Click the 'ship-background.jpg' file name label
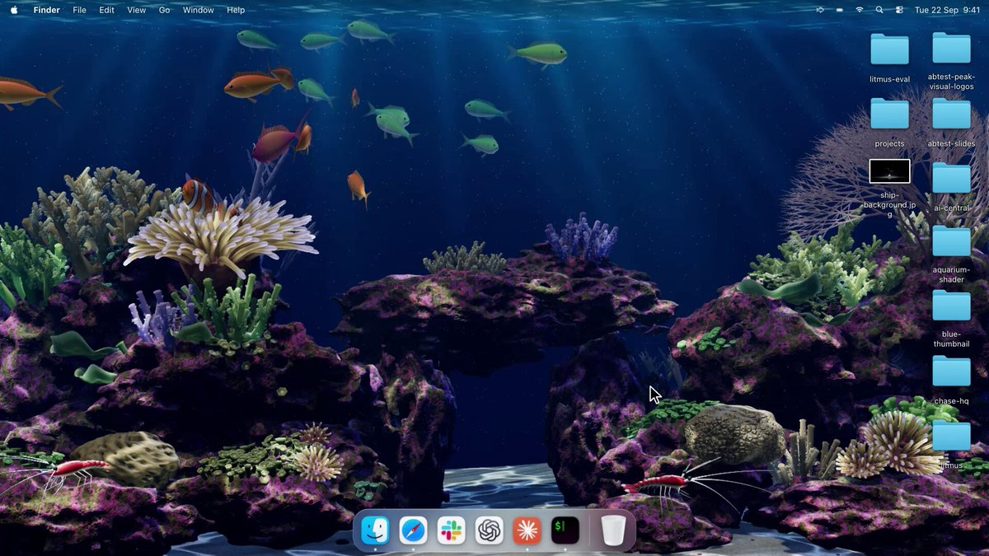This screenshot has height=556, width=989. pyautogui.click(x=889, y=204)
